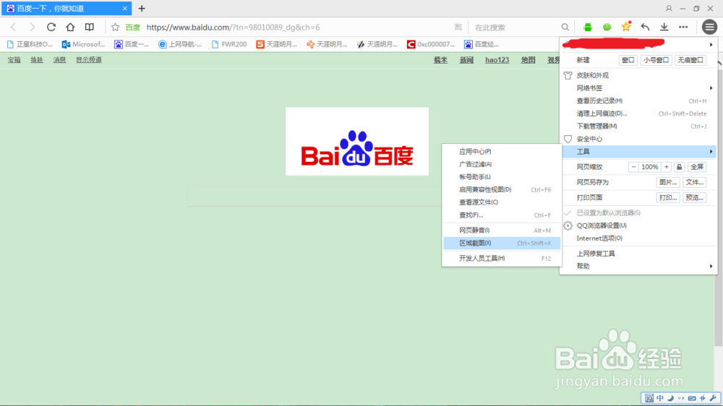
Task: Click the 小号窗口 button
Action: pyautogui.click(x=656, y=60)
